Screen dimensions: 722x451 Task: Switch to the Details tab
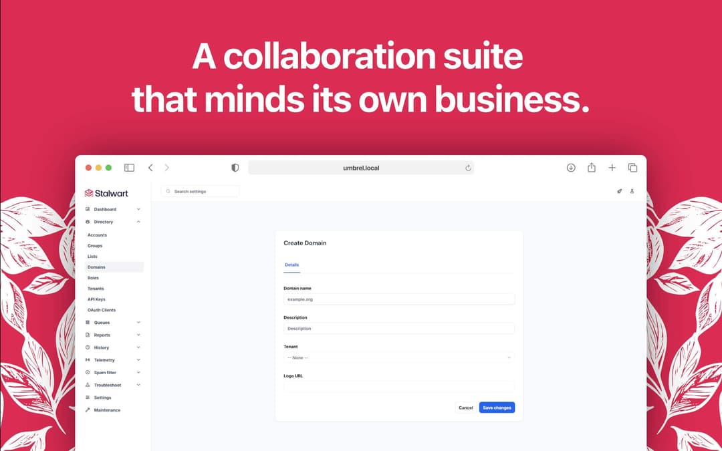click(x=291, y=265)
